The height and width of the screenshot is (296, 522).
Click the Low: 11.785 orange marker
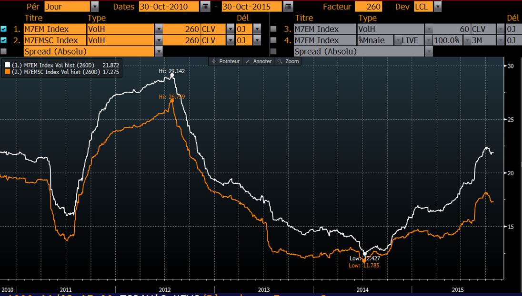pos(364,261)
